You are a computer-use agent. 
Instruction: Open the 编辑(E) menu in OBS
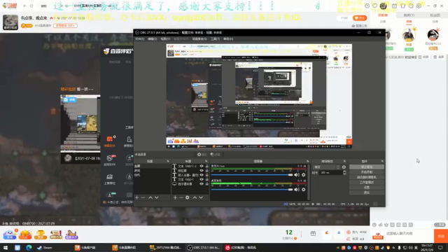(x=153, y=39)
